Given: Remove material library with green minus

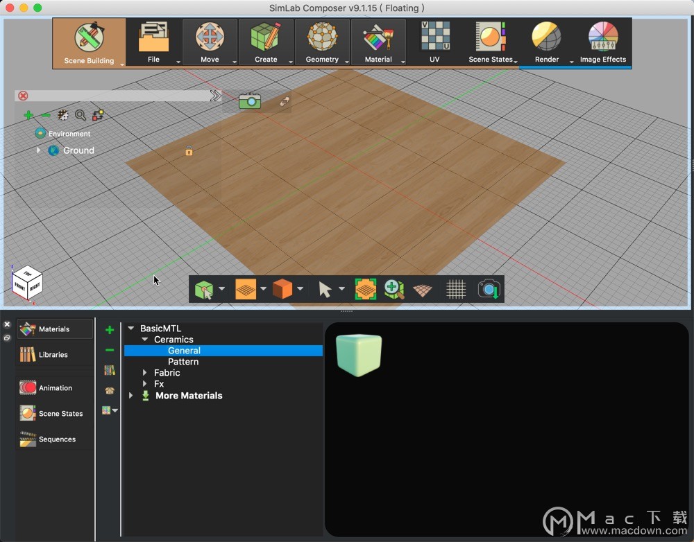Looking at the screenshot, I should 110,350.
